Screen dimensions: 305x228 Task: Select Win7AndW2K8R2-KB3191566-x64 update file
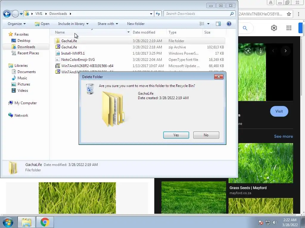[x=139, y=66]
